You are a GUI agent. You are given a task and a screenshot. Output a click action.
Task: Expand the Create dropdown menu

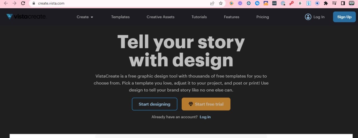tap(85, 17)
